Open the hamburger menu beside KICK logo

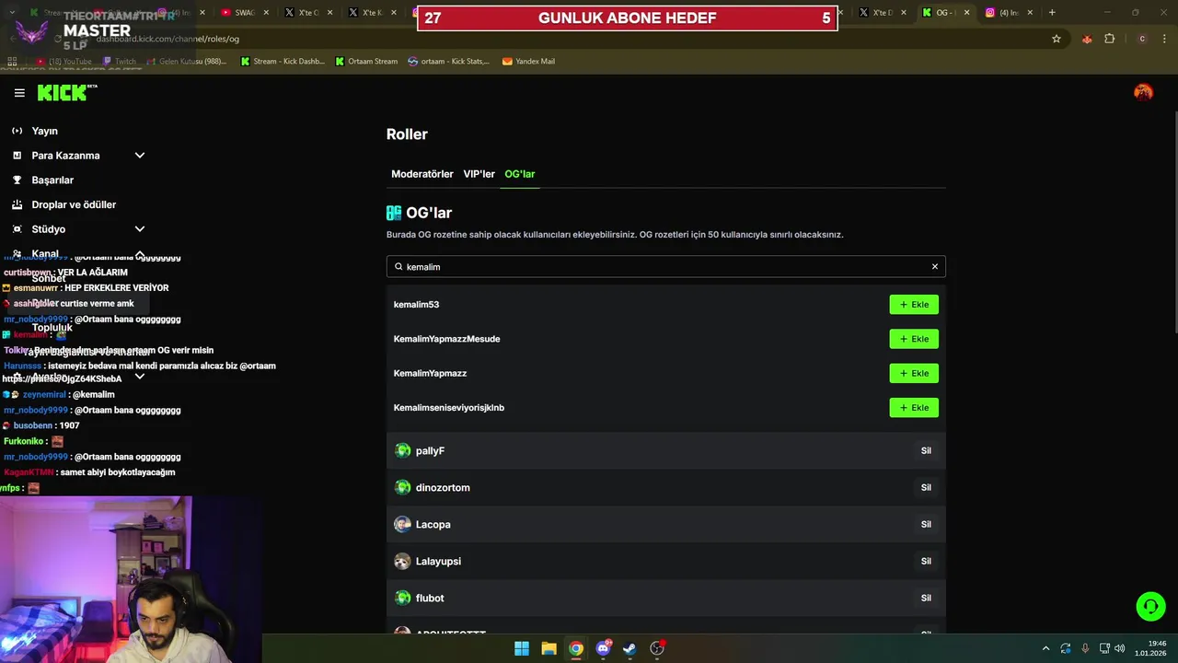[x=19, y=93]
